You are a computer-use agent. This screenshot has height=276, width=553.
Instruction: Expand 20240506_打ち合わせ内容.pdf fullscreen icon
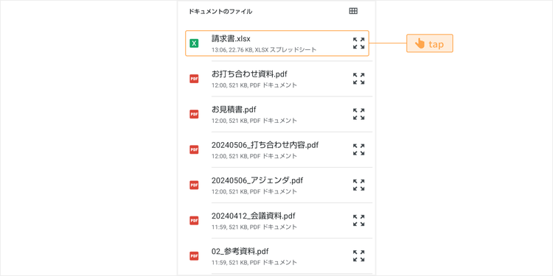(358, 149)
